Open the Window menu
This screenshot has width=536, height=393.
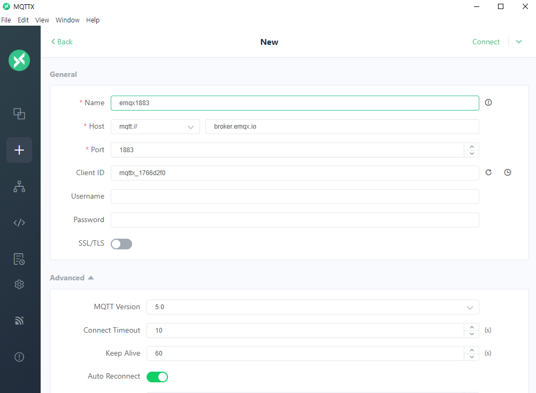[x=68, y=20]
